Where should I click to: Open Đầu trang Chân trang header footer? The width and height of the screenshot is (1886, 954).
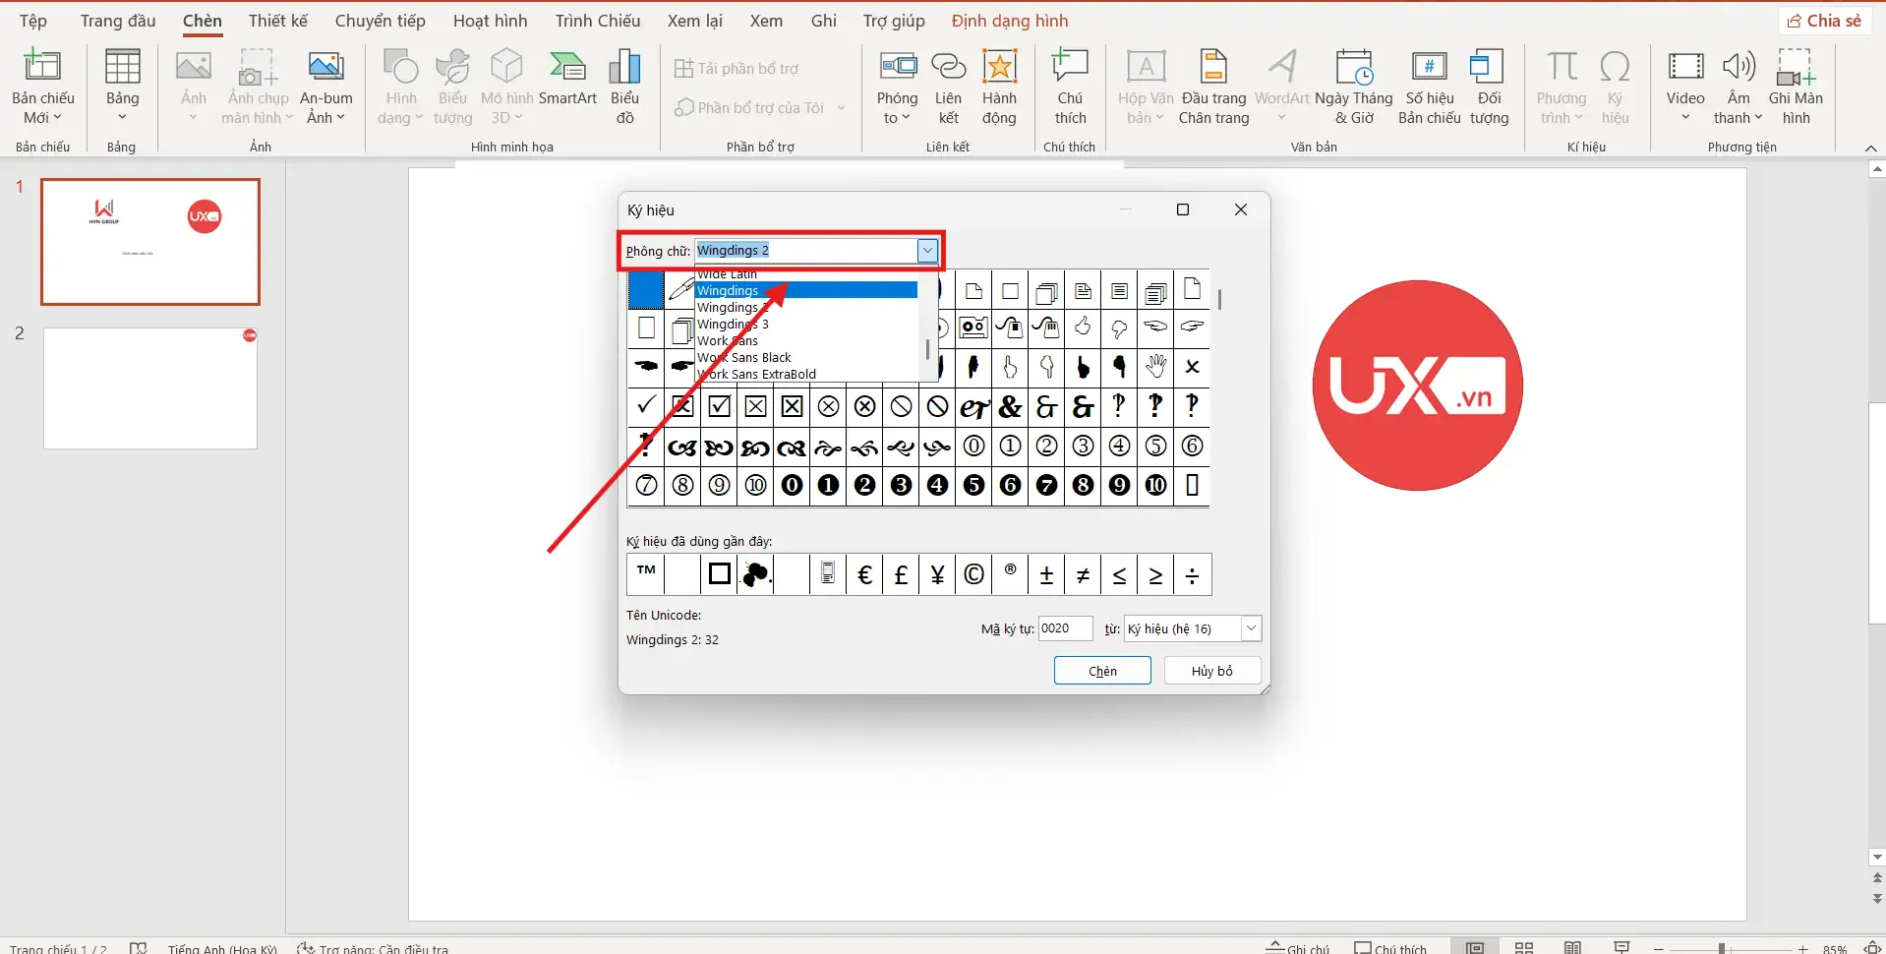(1214, 88)
